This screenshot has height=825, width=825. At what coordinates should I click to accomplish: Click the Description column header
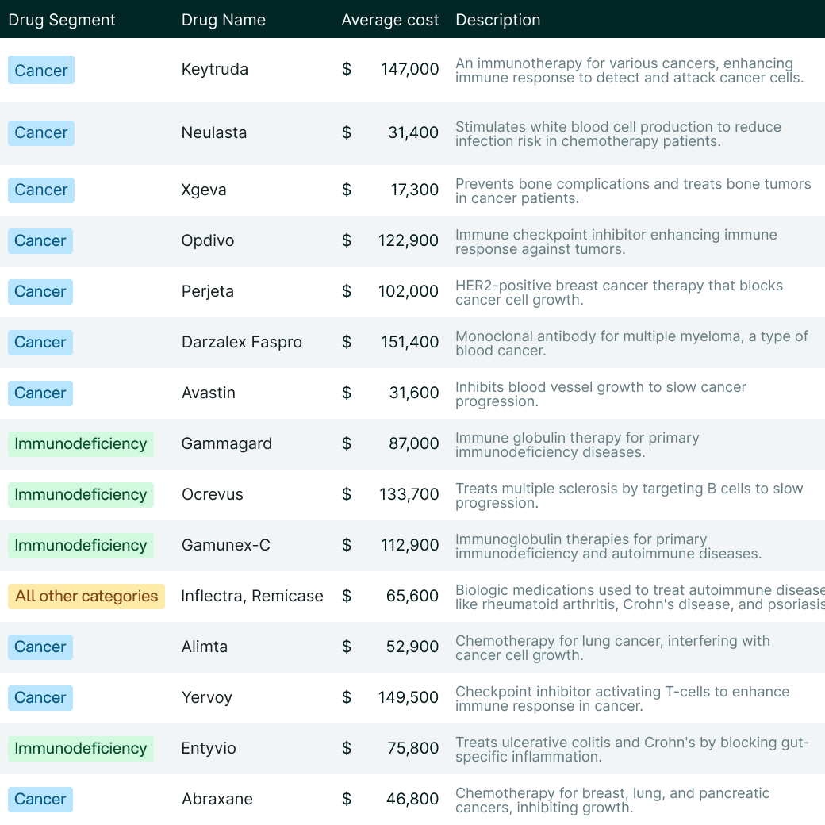[497, 20]
